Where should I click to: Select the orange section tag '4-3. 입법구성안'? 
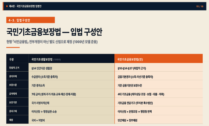click(30, 20)
